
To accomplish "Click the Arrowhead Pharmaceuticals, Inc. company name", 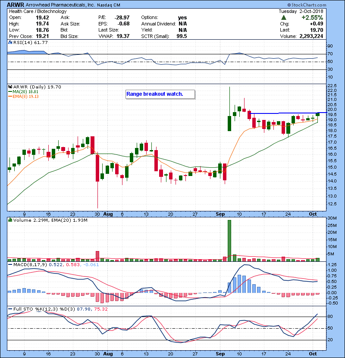I will (x=60, y=5).
